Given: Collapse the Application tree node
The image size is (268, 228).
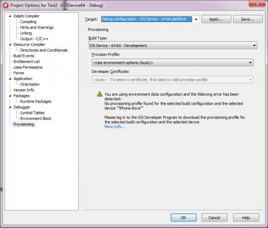Looking at the screenshot, I should coord(10,79).
